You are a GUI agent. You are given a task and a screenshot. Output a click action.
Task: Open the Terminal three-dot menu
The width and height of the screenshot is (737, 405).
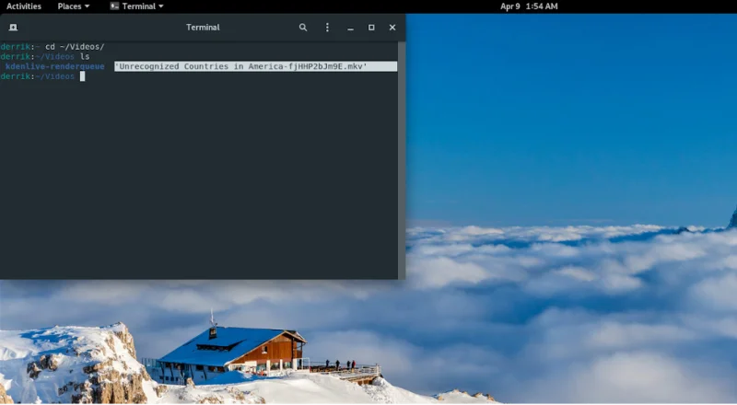[327, 28]
